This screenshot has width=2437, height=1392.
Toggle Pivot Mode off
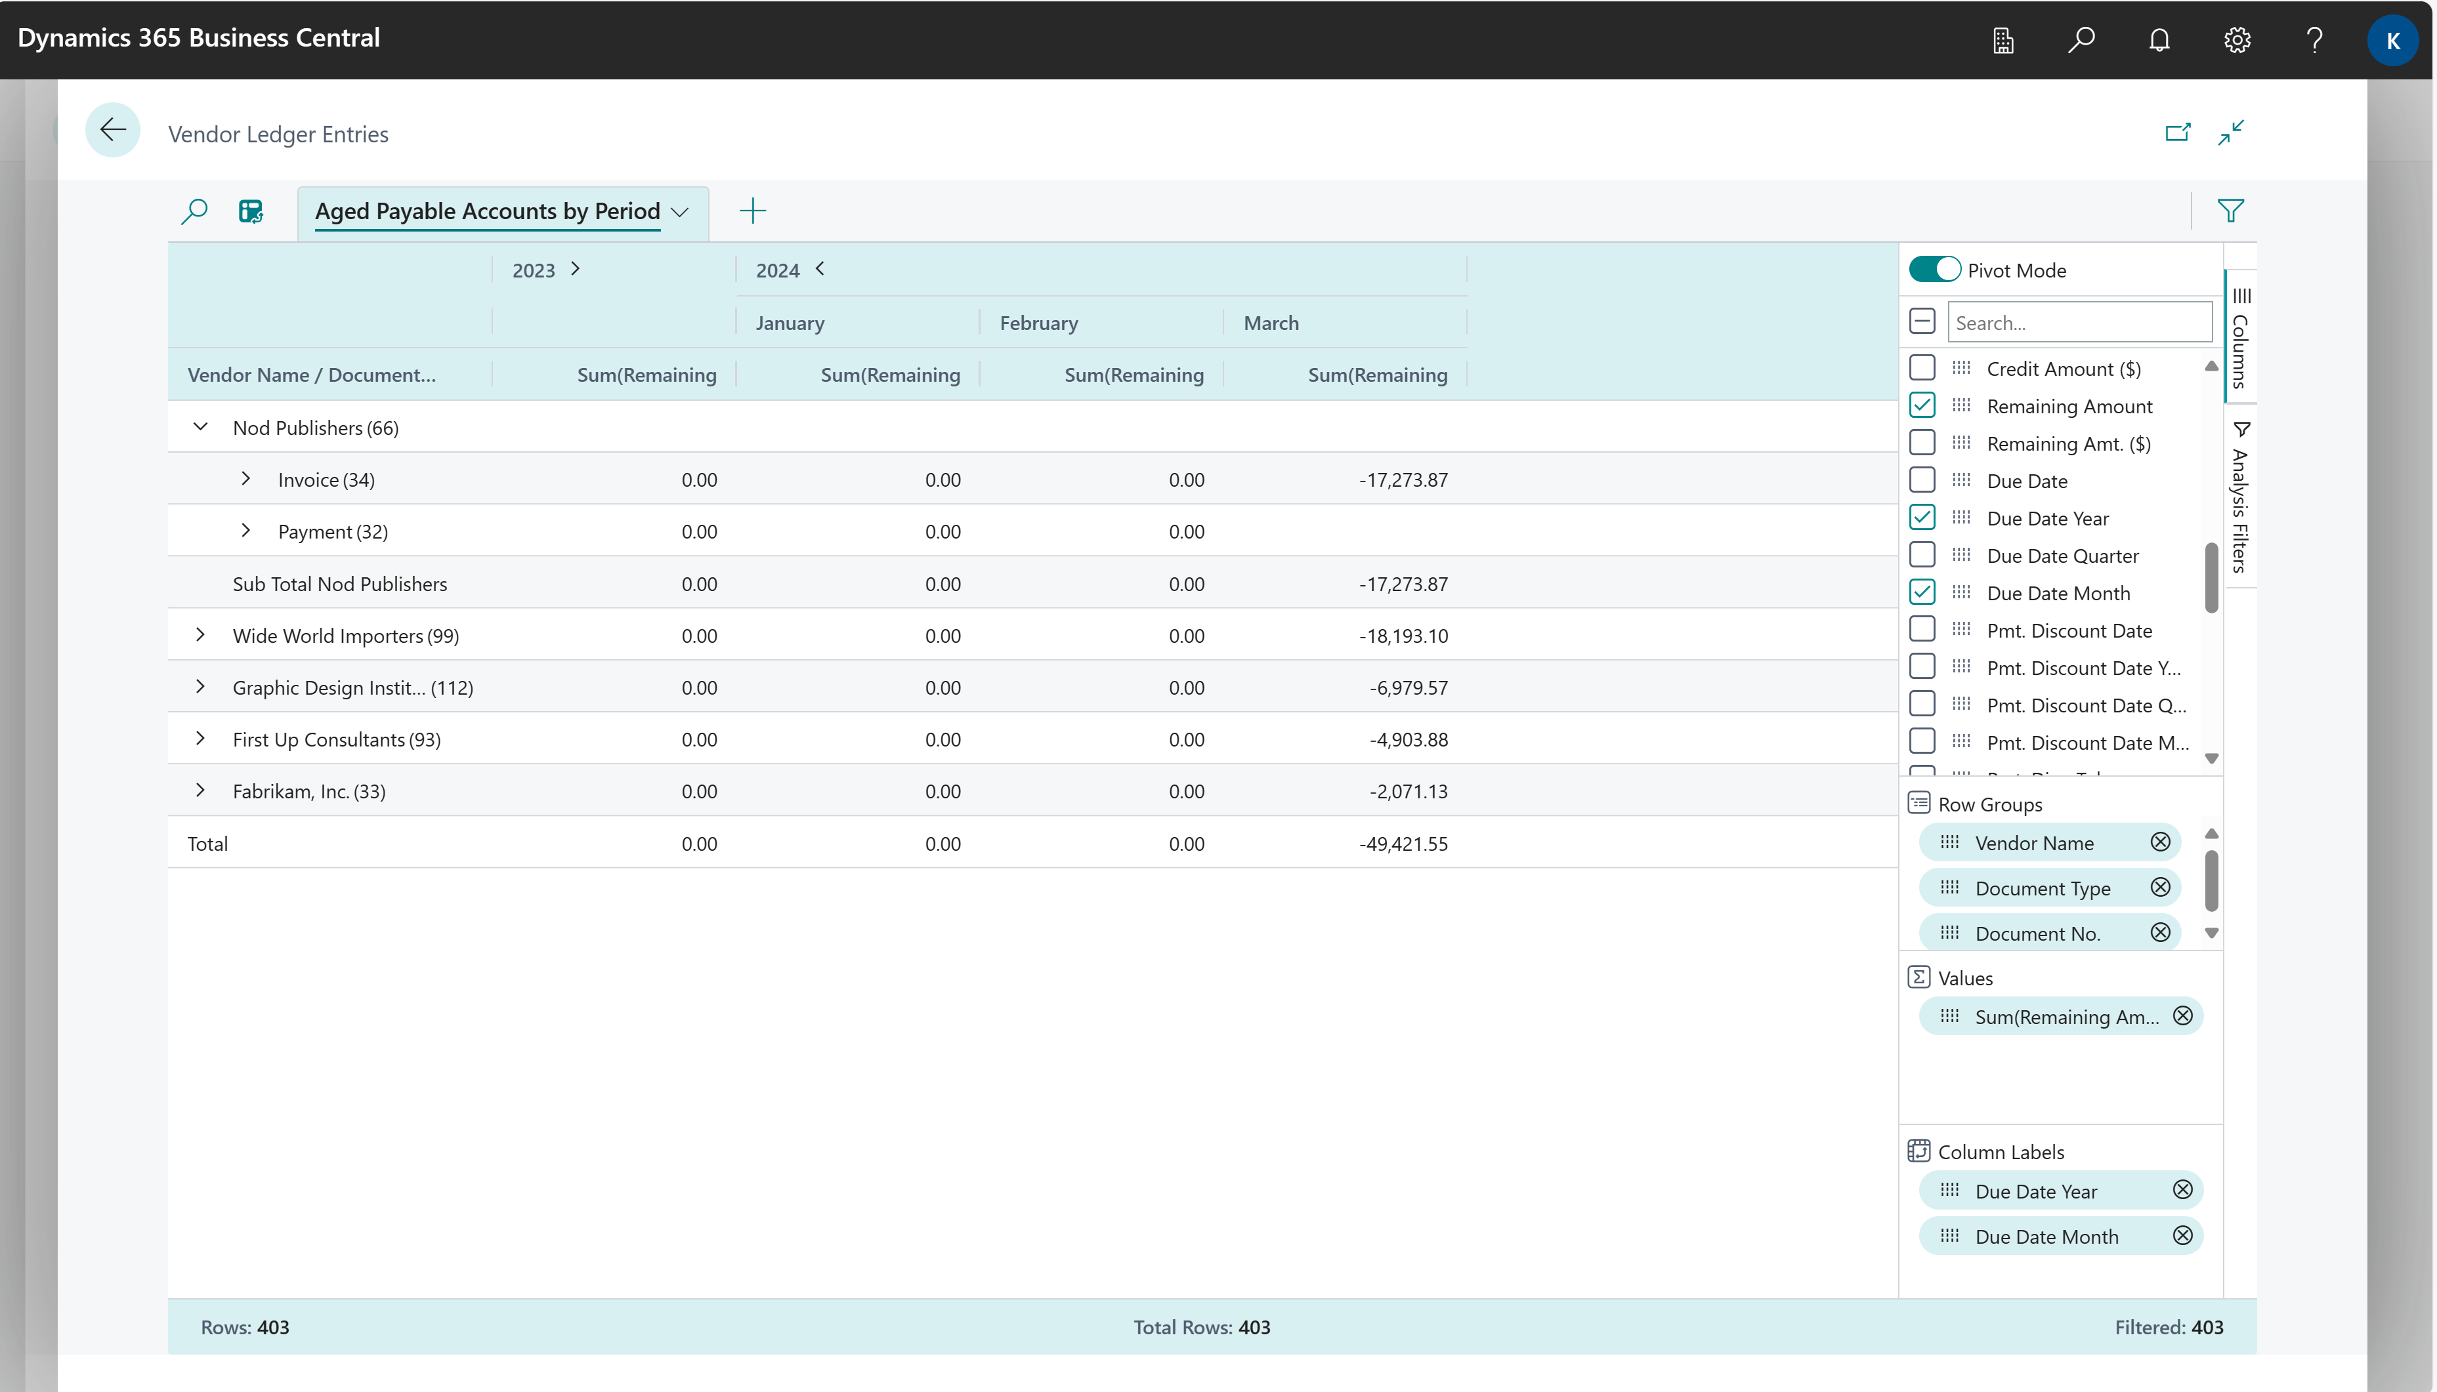1934,269
